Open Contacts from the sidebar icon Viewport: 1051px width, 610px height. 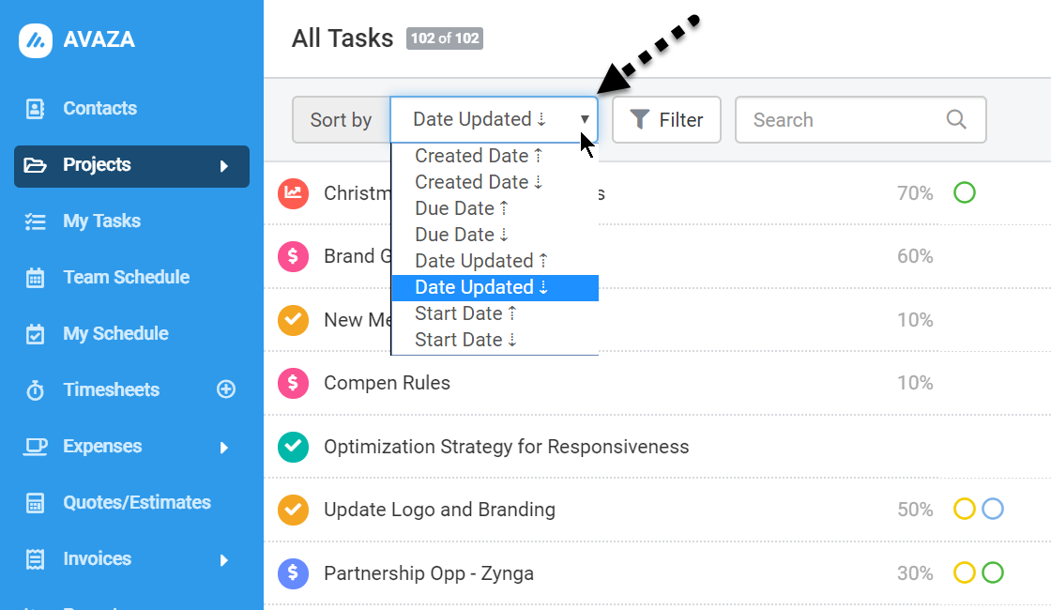(x=35, y=109)
